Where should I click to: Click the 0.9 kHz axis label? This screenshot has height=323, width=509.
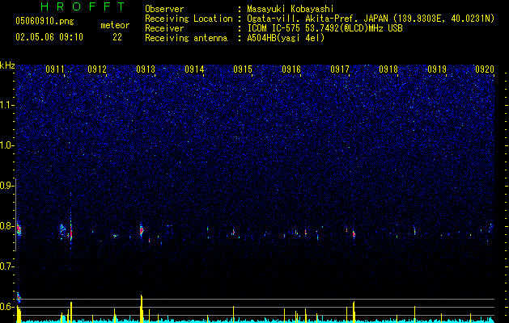(x=6, y=186)
